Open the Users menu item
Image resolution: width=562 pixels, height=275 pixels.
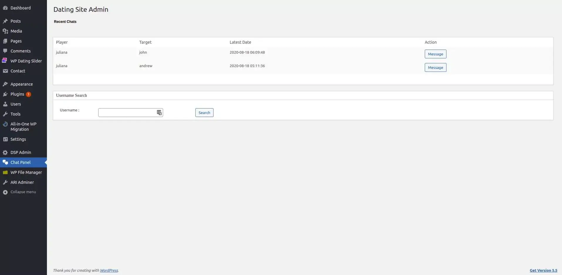(16, 104)
